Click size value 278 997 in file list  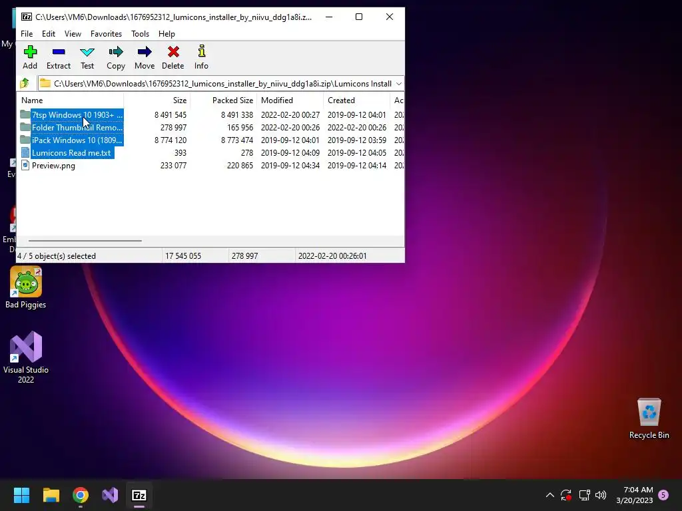pos(174,128)
